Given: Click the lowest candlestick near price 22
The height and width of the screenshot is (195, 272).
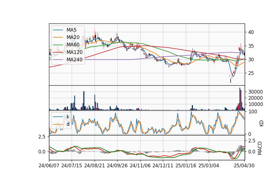Looking at the screenshot, I should tap(231, 81).
